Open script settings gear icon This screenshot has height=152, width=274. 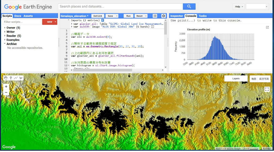click(163, 16)
